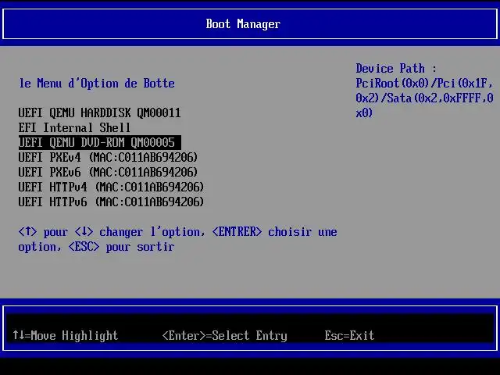The image size is (500, 375).
Task: Click the French navigation help text
Action: (x=177, y=239)
